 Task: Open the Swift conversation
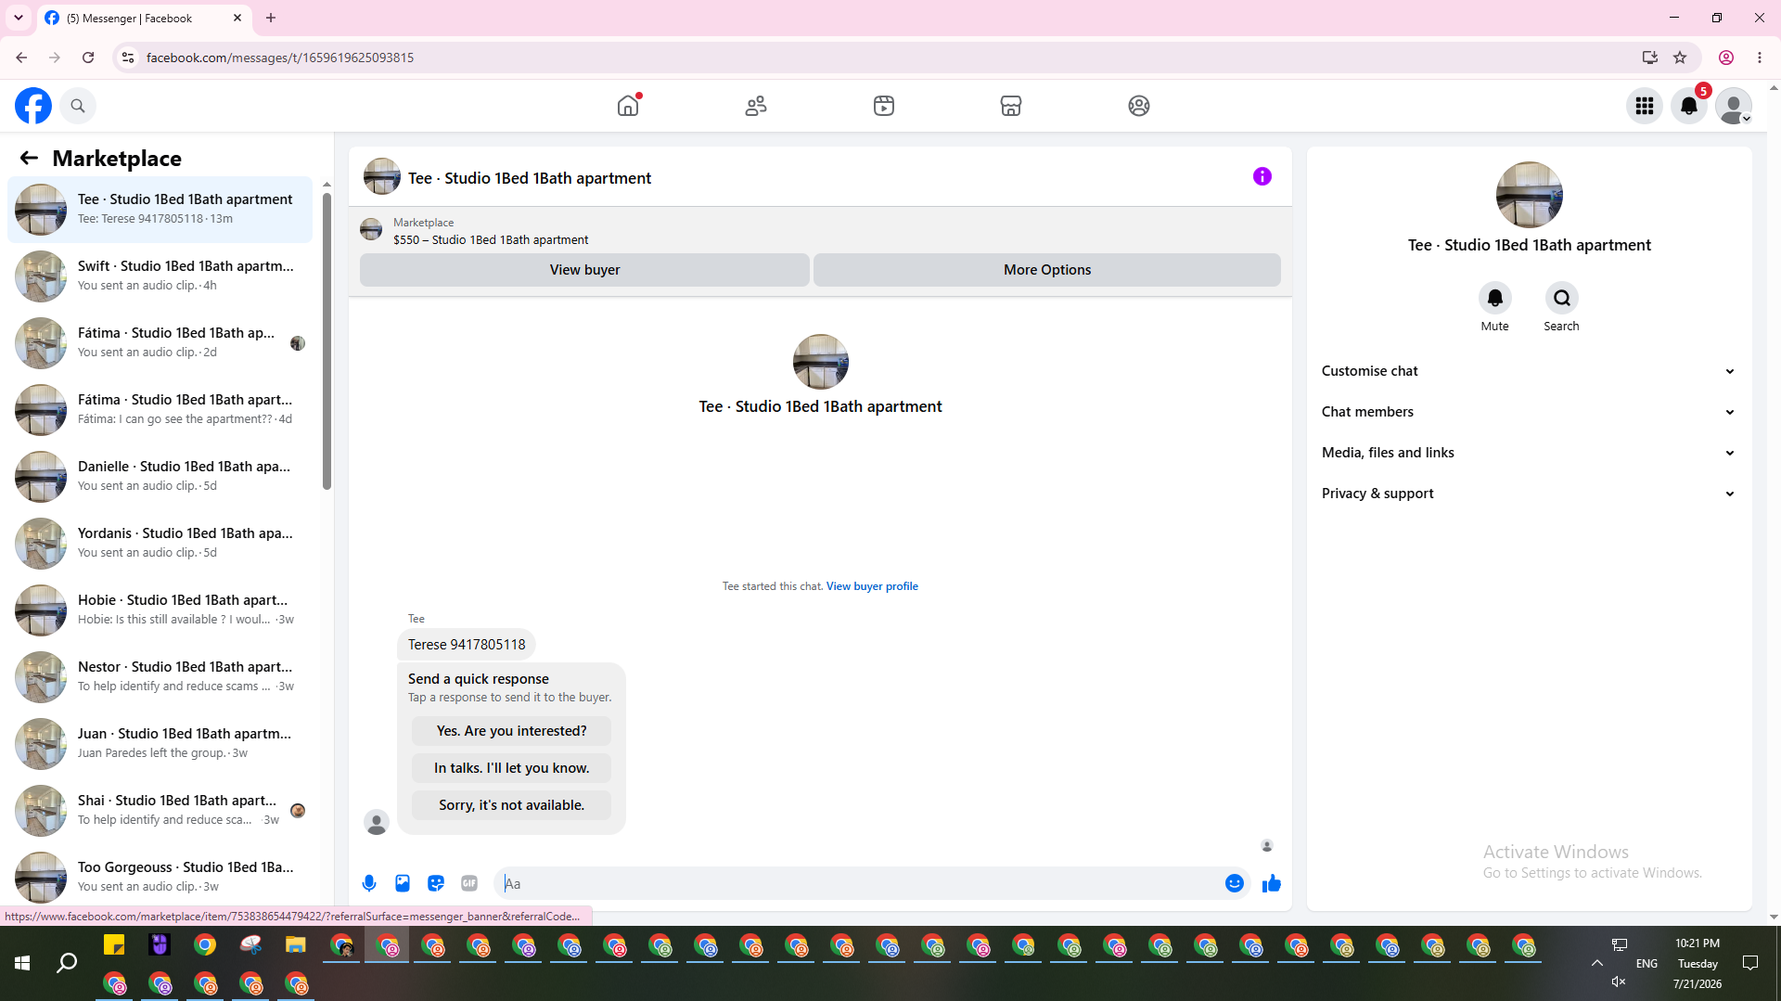(160, 276)
